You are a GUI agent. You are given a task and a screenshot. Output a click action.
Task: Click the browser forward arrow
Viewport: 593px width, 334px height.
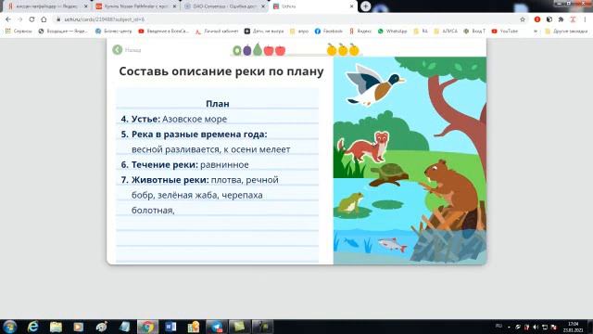click(x=20, y=19)
